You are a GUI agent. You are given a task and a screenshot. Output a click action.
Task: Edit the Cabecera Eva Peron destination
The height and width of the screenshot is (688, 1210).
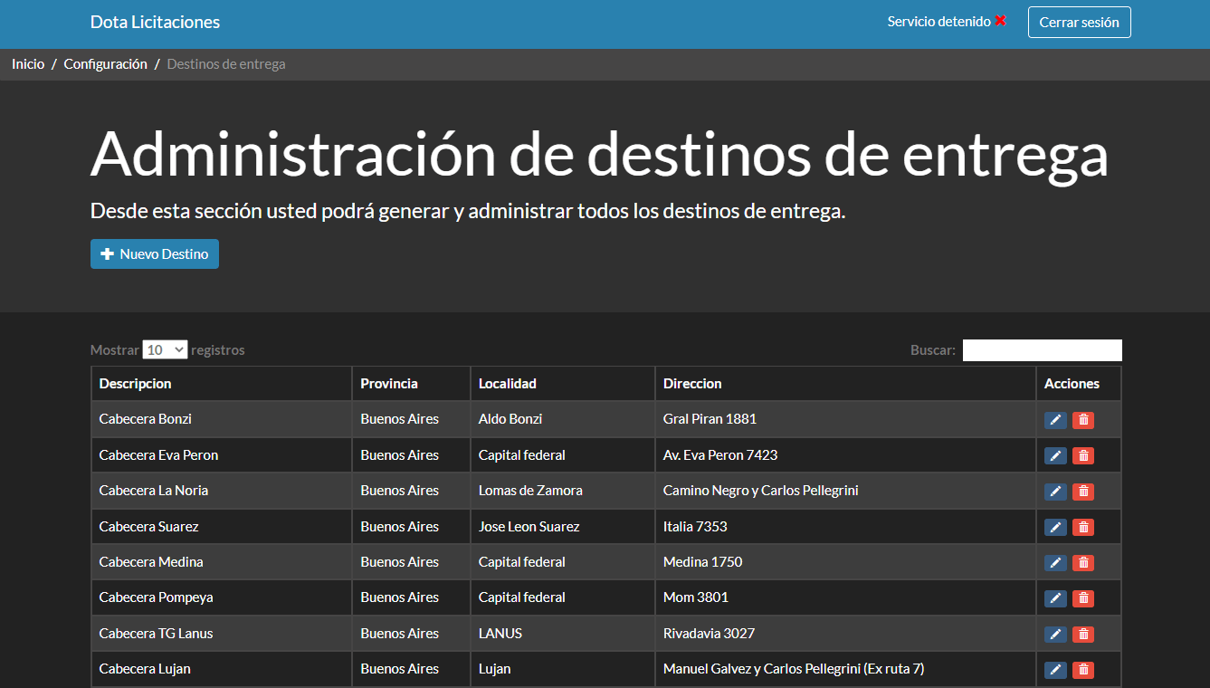pos(1055,455)
